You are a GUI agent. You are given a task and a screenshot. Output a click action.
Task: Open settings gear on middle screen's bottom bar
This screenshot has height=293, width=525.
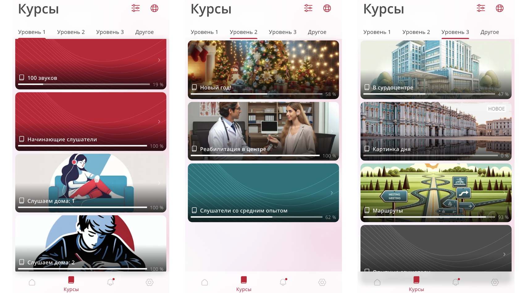coord(322,282)
